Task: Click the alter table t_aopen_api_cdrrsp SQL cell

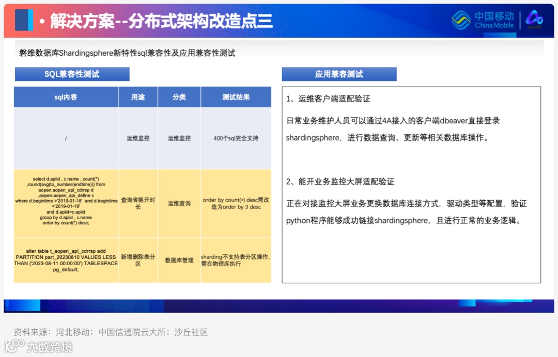Action: [x=66, y=260]
